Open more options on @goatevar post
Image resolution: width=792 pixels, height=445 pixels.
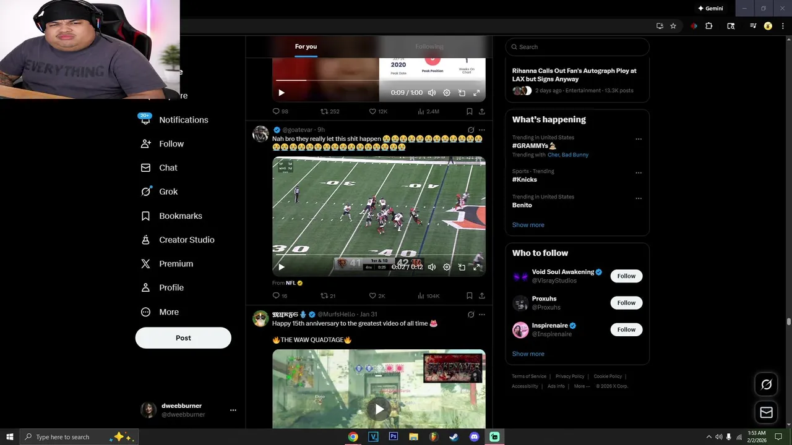(x=482, y=130)
